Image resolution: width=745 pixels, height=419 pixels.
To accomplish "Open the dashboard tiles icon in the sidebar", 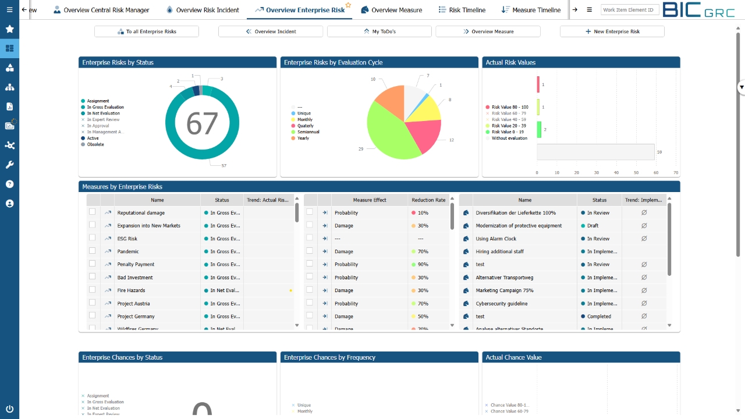I will 9,48.
